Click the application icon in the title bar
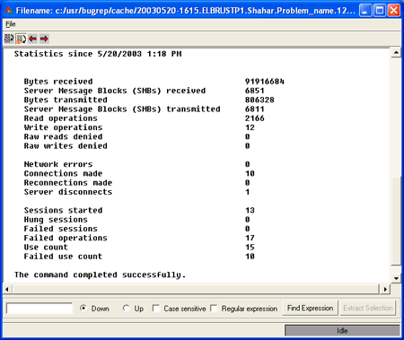404x340 pixels. (x=8, y=11)
